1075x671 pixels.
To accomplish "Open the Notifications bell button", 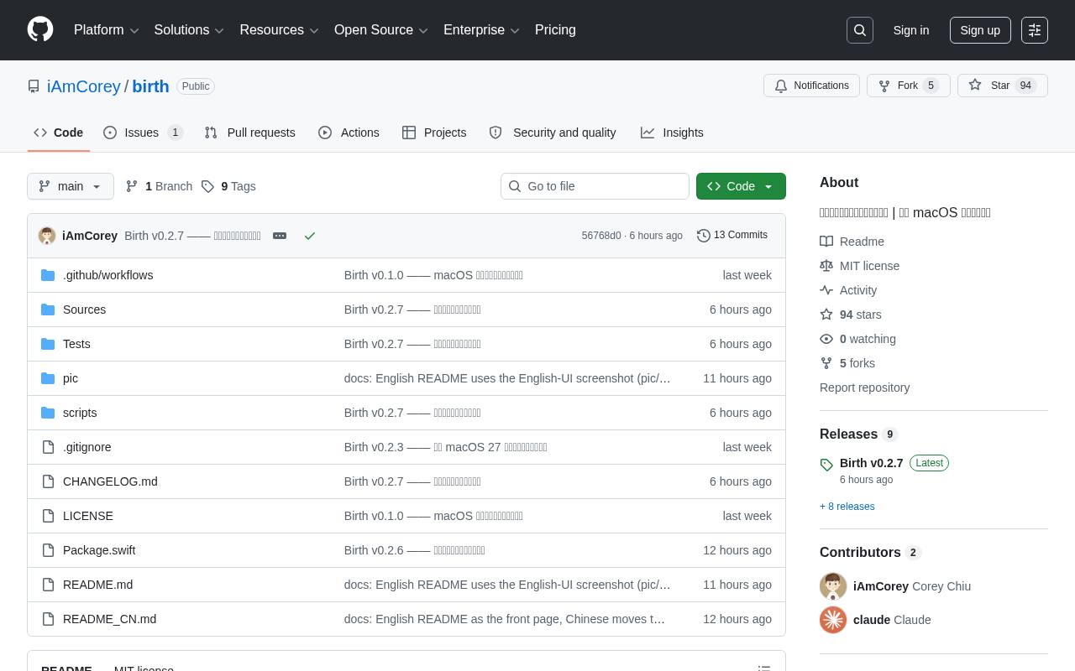I will [x=811, y=86].
